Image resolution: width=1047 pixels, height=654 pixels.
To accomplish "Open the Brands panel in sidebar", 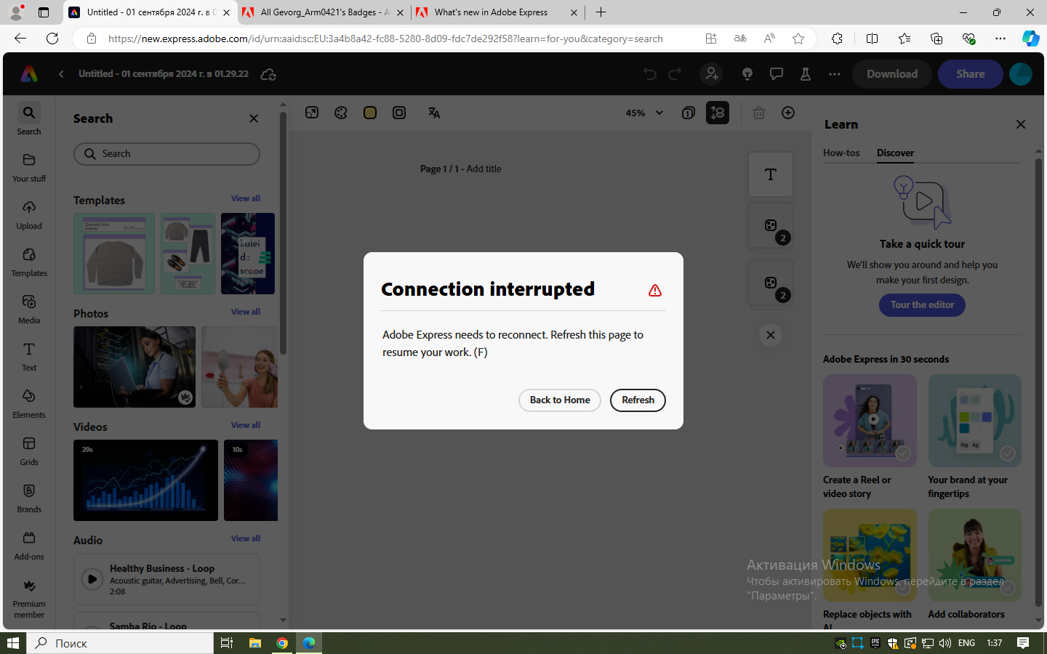I will click(x=28, y=496).
